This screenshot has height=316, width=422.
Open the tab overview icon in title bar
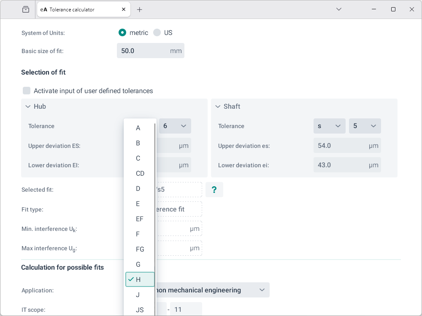point(26,9)
